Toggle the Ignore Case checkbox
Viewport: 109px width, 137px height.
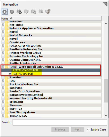pos(88,129)
